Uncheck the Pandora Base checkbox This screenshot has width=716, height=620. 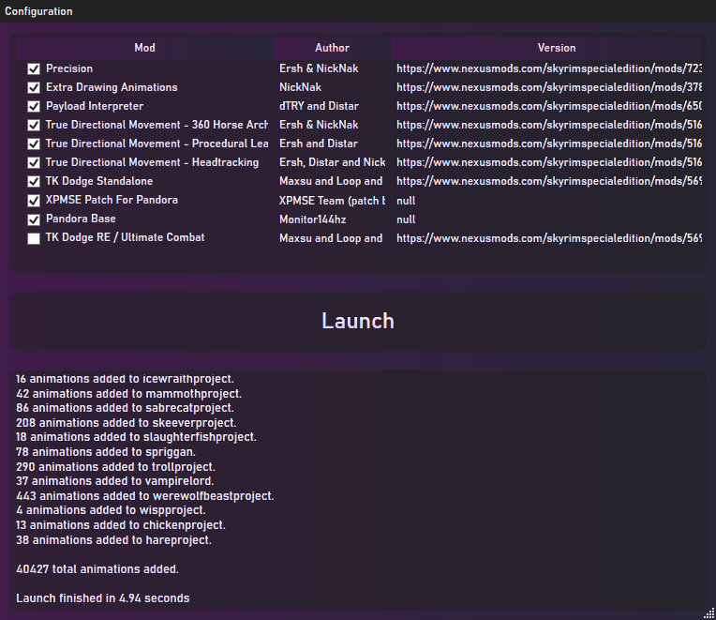click(x=34, y=219)
